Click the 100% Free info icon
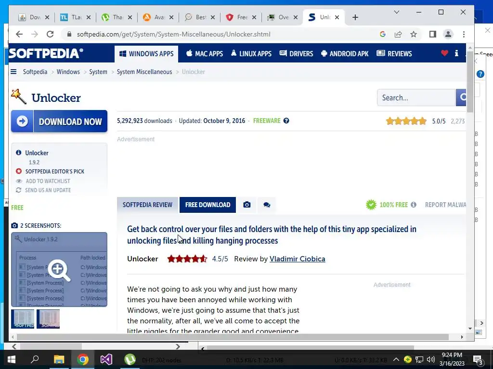This screenshot has width=493, height=369. (414, 205)
